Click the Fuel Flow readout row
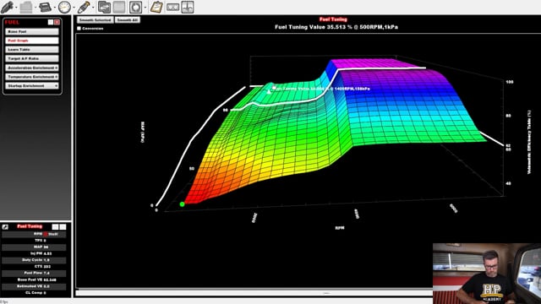The height and width of the screenshot is (304, 541). coord(34,273)
